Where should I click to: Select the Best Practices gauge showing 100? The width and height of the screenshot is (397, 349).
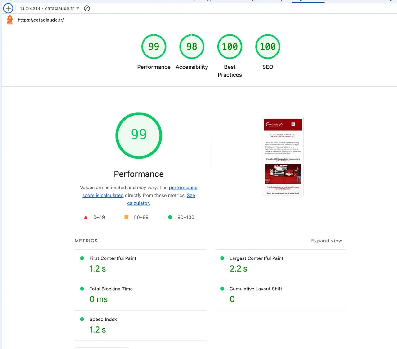230,46
